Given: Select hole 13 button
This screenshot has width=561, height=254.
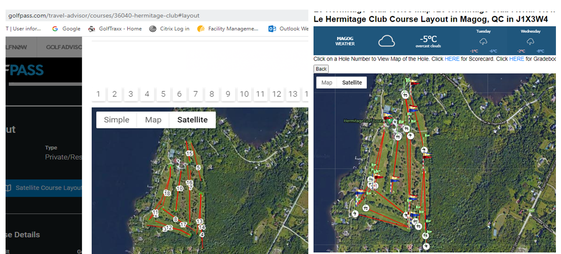Looking at the screenshot, I should click(x=293, y=94).
